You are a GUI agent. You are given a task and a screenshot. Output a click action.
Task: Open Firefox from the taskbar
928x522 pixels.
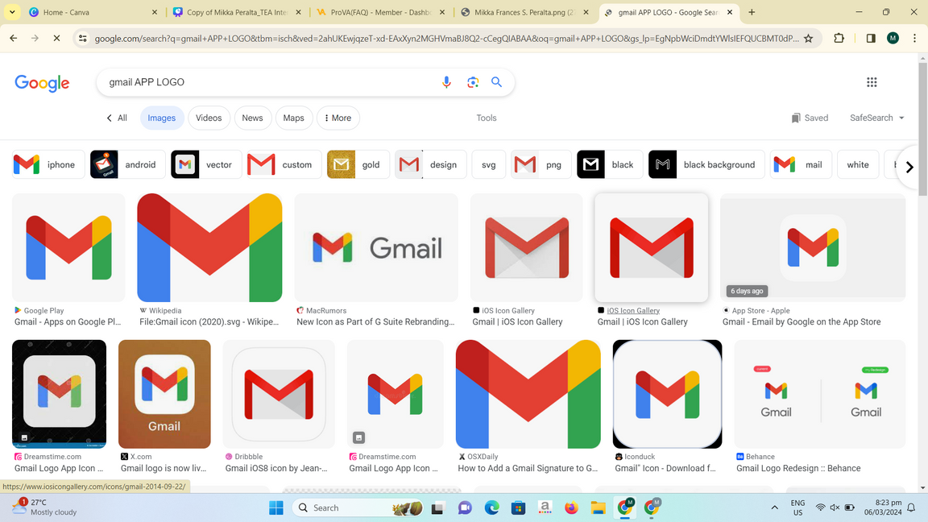click(571, 507)
